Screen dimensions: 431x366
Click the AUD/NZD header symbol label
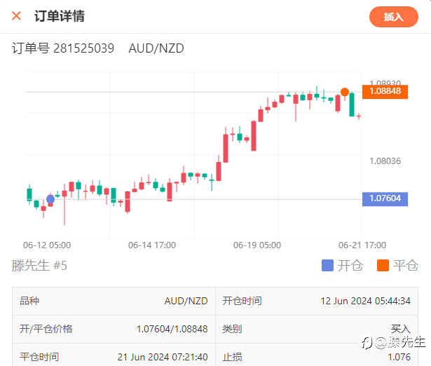pyautogui.click(x=156, y=48)
